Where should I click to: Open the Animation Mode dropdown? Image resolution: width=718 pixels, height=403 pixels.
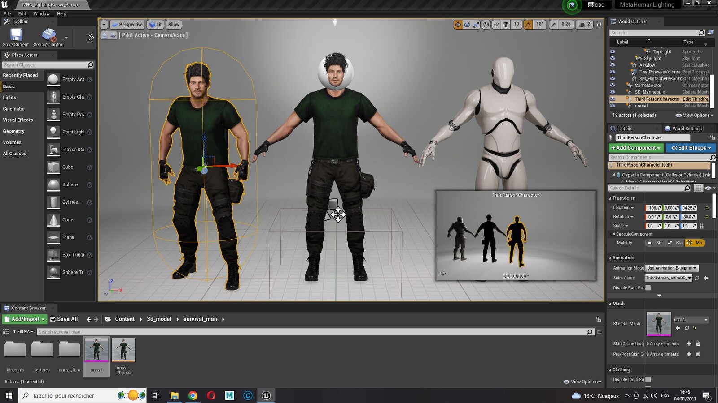coord(672,268)
